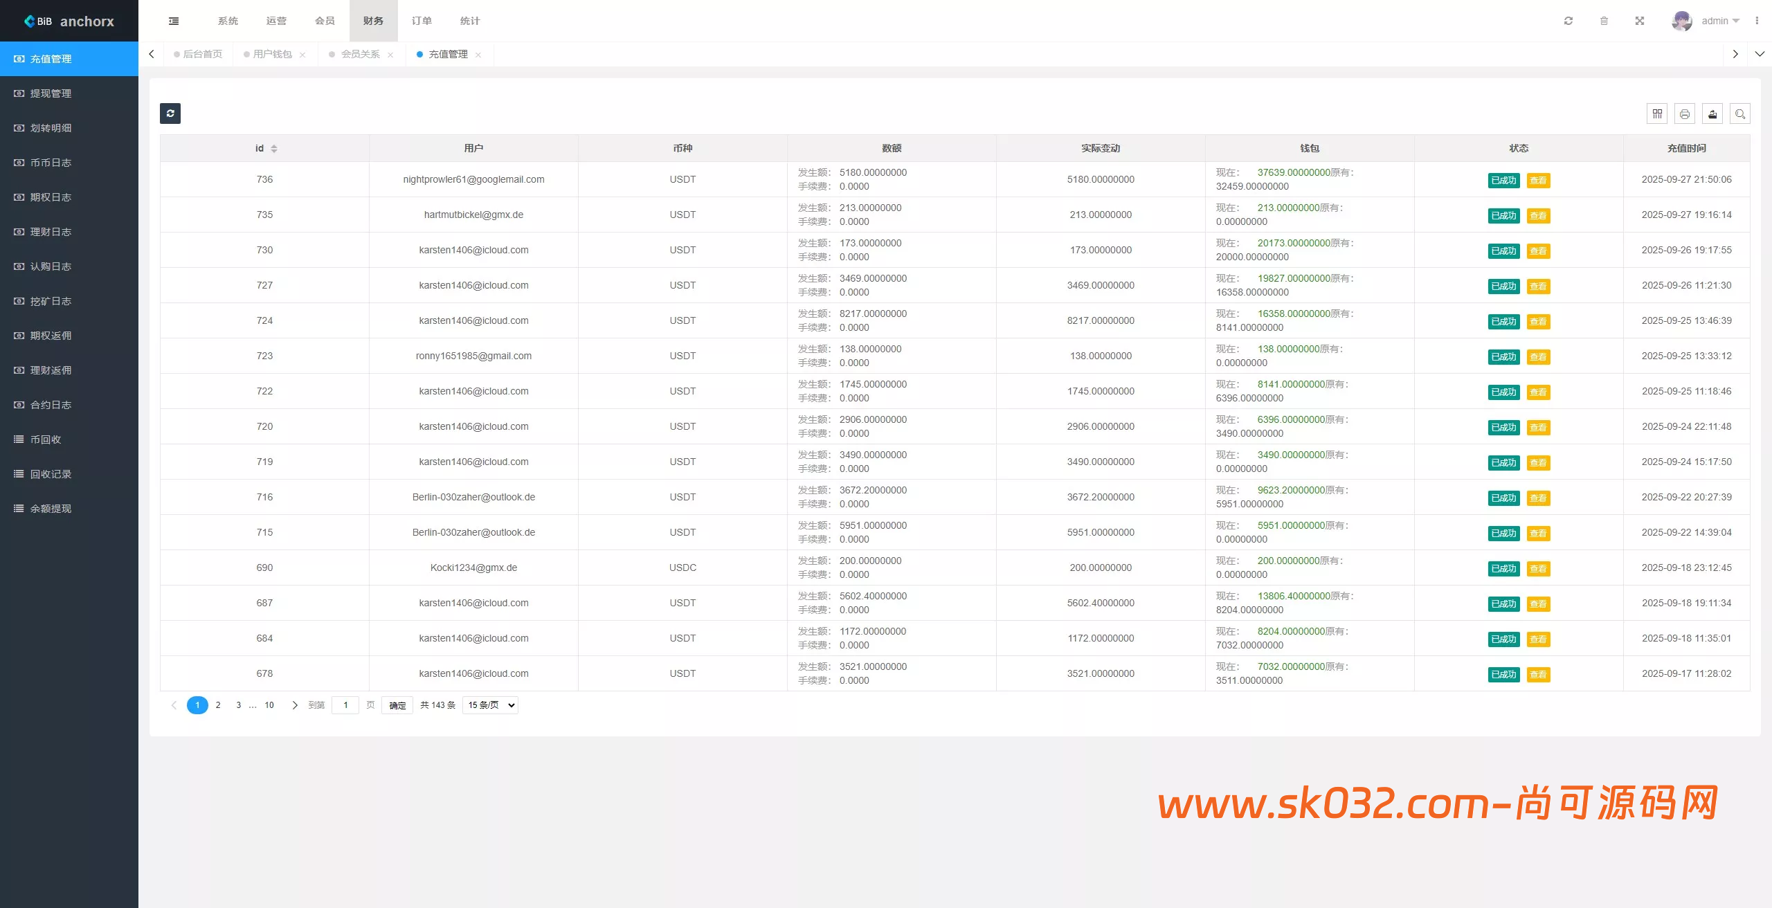Click the trash clear-cache icon
The image size is (1772, 908).
click(1604, 21)
